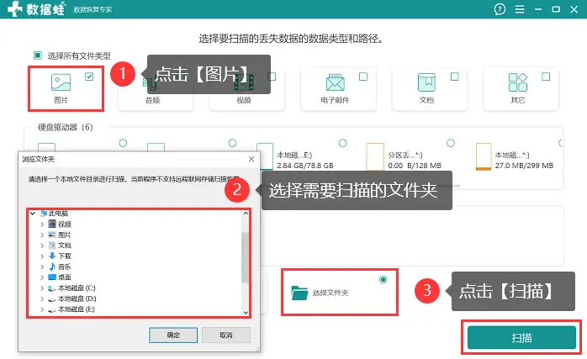Click the 本地磁盘 (C:) drive icon
The height and width of the screenshot is (359, 587).
pos(52,288)
